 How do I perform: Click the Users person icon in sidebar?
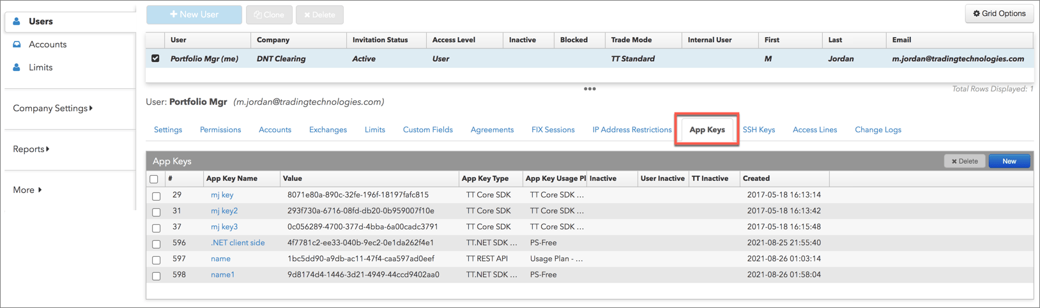tap(17, 21)
